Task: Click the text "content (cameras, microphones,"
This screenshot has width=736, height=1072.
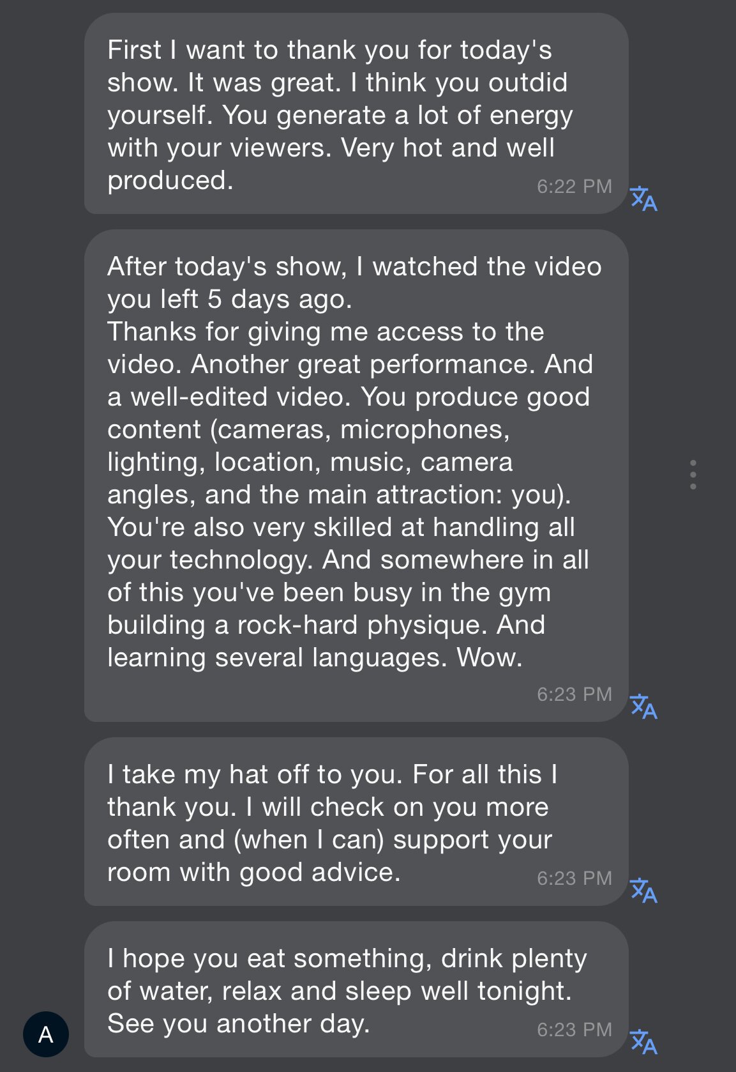Action: pyautogui.click(x=308, y=430)
